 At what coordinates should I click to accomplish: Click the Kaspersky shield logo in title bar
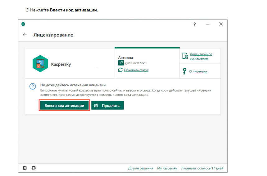tap(23, 24)
